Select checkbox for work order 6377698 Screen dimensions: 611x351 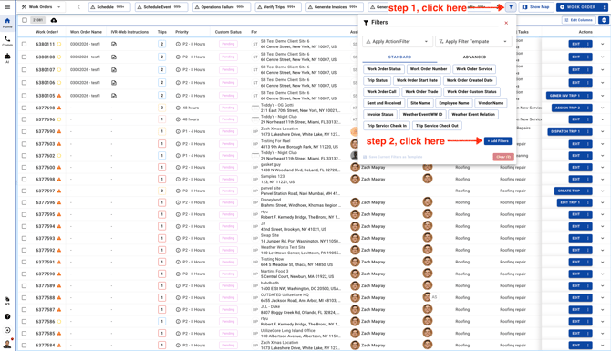pyautogui.click(x=24, y=108)
